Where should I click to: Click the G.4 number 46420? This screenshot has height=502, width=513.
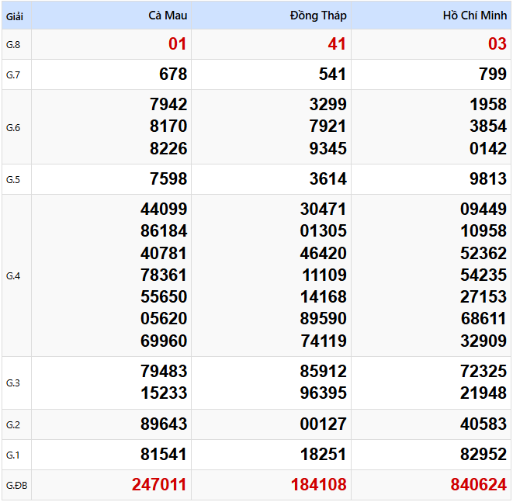coord(323,254)
